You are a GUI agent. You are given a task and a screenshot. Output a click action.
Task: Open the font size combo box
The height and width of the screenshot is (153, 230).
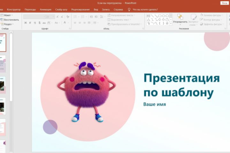50,17
